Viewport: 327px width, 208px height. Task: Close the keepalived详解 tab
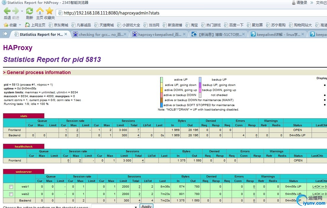303,34
